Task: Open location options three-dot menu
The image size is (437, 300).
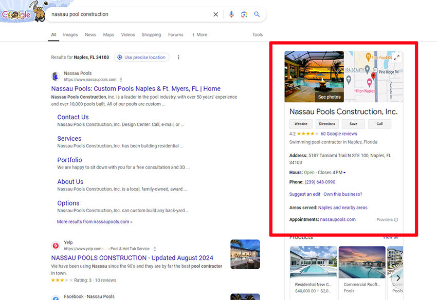Action: click(x=178, y=58)
